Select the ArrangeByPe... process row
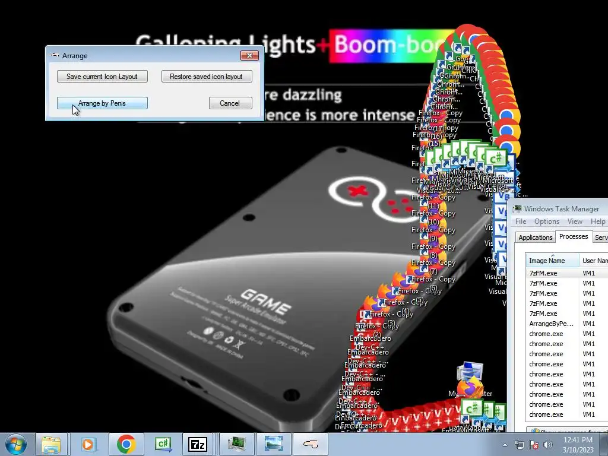The width and height of the screenshot is (608, 456). [566, 324]
